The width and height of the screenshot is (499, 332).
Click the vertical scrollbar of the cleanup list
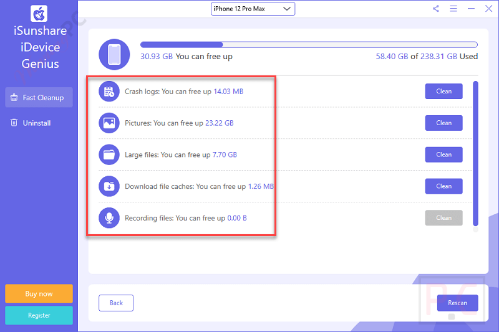coord(475,154)
